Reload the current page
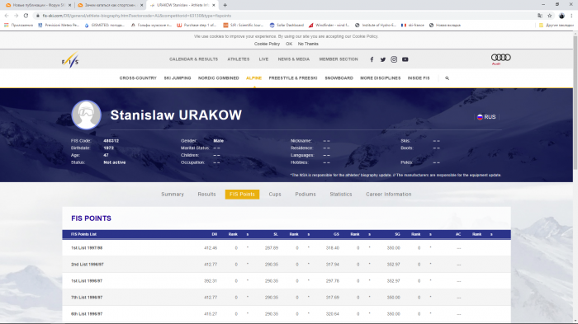The image size is (578, 324). click(26, 16)
